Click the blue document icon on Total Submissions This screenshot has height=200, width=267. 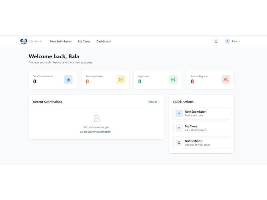(68, 80)
